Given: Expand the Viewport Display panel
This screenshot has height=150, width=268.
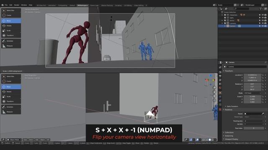Looking at the screenshot, I should [x=224, y=139].
